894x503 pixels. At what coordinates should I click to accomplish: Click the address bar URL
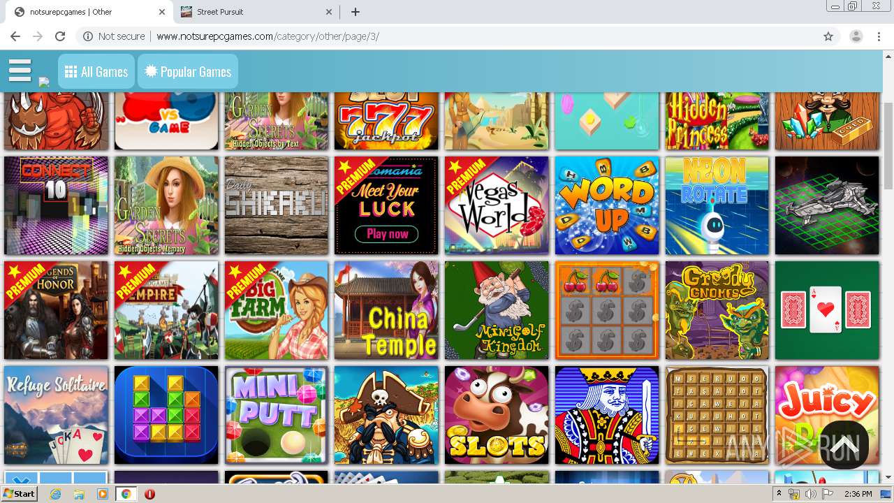(x=268, y=36)
